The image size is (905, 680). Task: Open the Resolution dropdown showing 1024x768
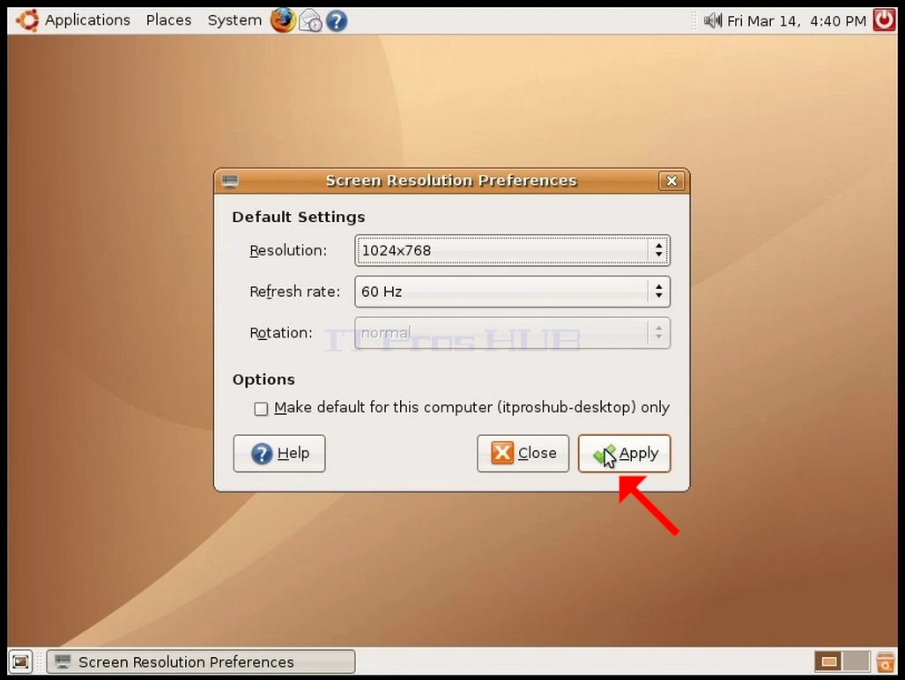click(x=512, y=250)
